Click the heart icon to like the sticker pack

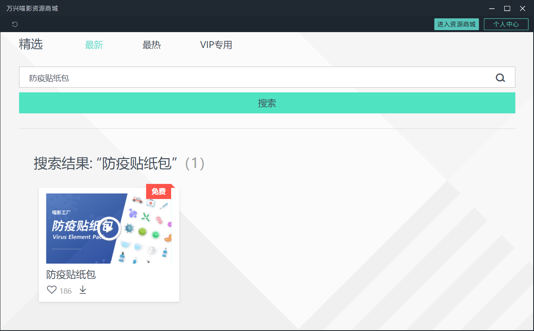(x=52, y=290)
